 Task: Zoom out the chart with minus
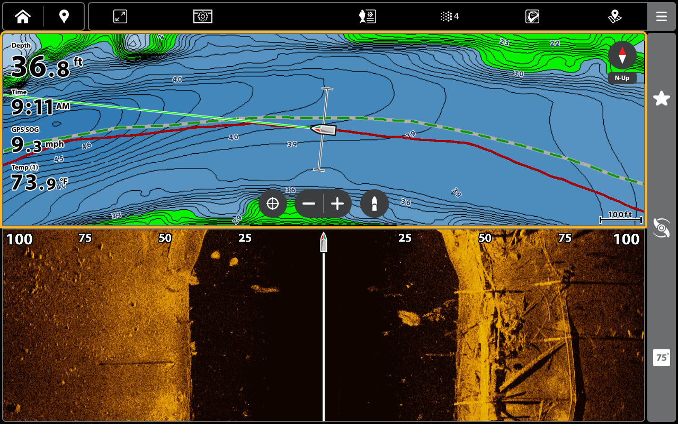pos(309,204)
